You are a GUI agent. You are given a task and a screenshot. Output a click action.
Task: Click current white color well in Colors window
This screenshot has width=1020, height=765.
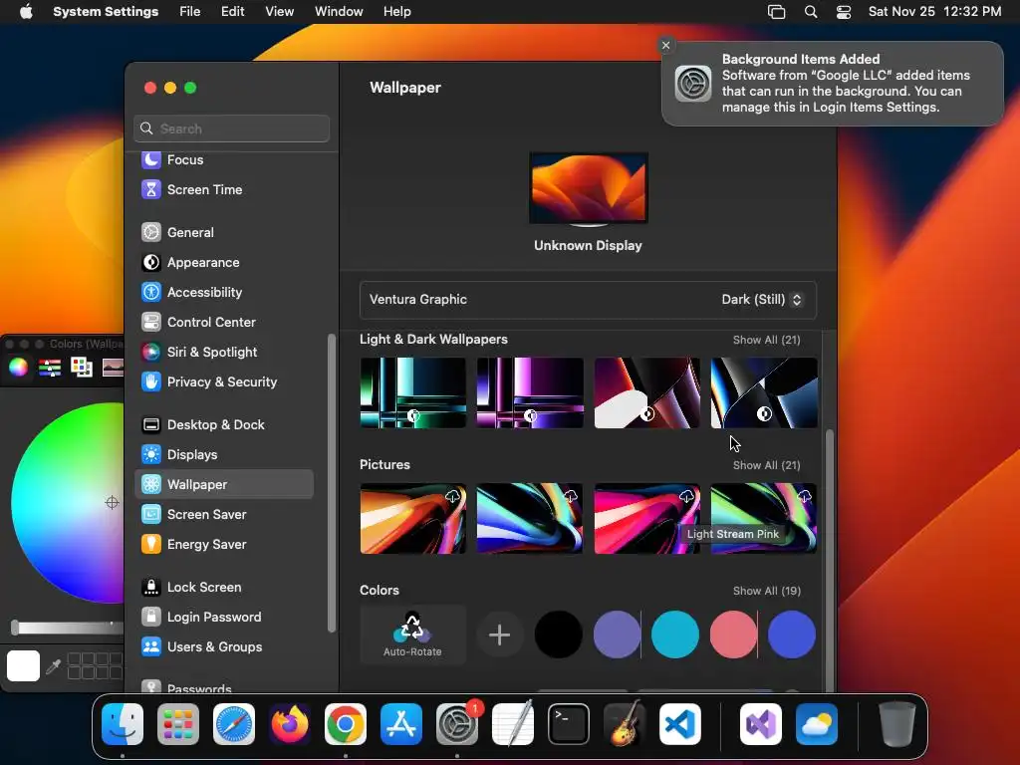(x=24, y=666)
